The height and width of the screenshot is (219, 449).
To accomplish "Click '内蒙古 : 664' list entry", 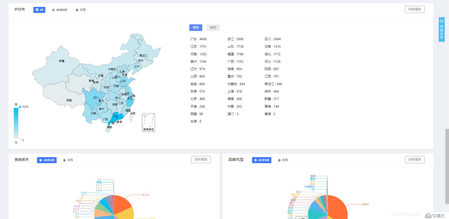I will click(236, 84).
